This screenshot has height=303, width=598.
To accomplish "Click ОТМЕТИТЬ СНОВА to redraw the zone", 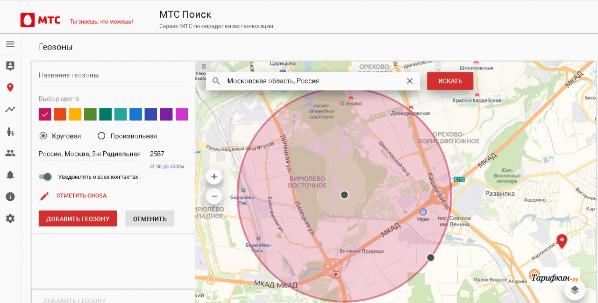I will 81,196.
